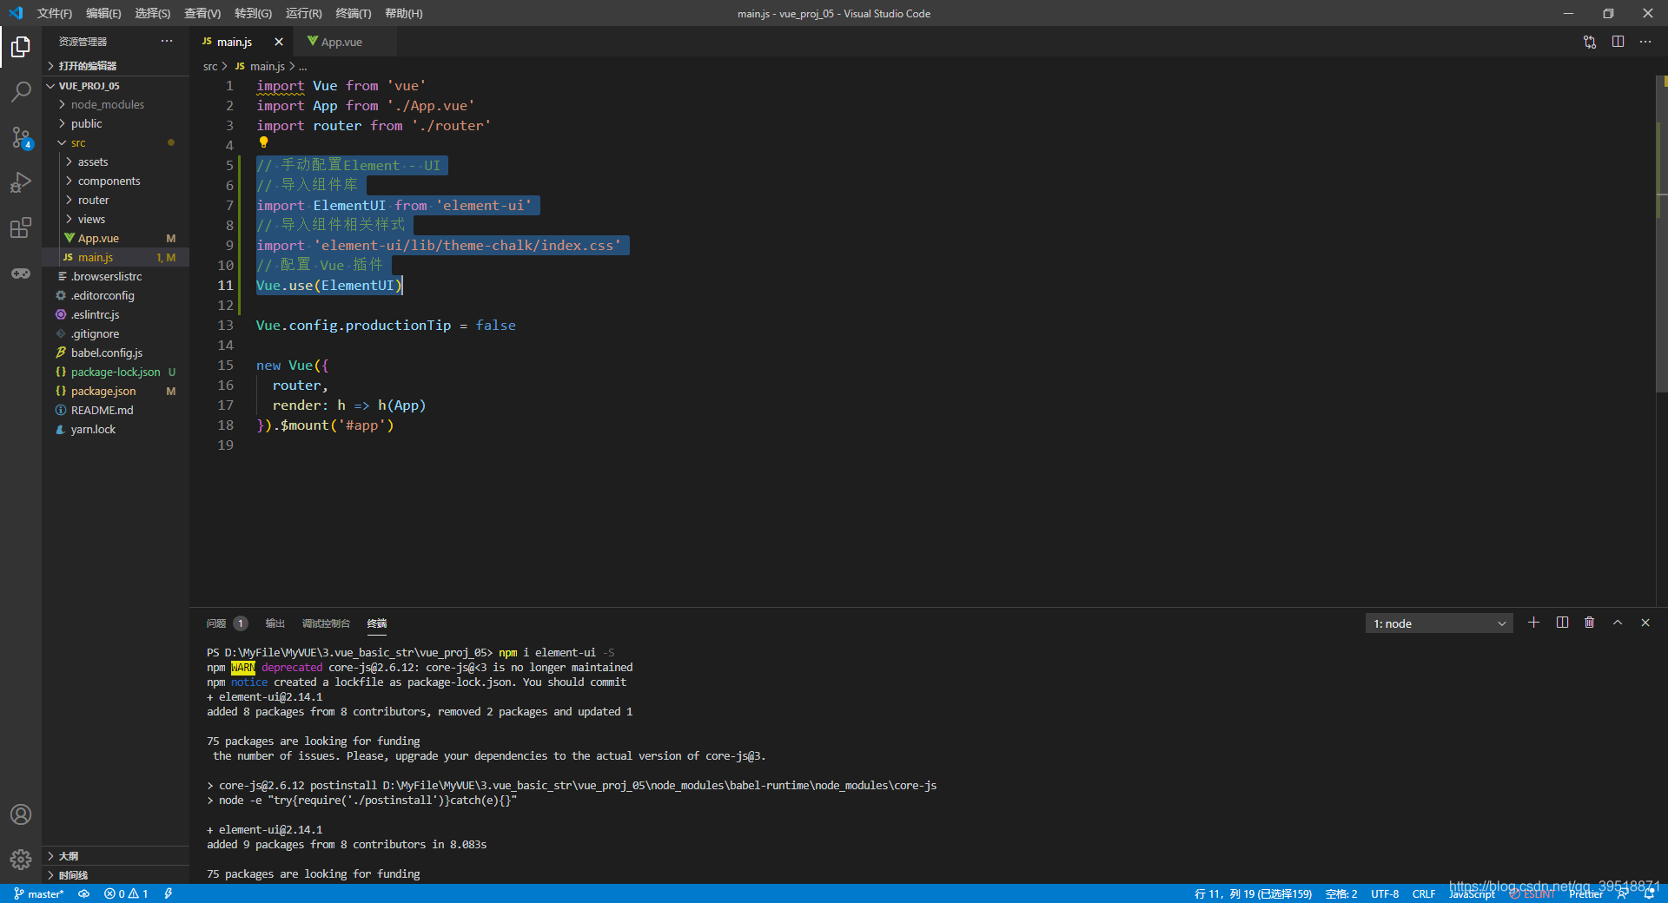Screen dimensions: 1668x903
Task: Close the terminal panel
Action: [x=1645, y=623]
